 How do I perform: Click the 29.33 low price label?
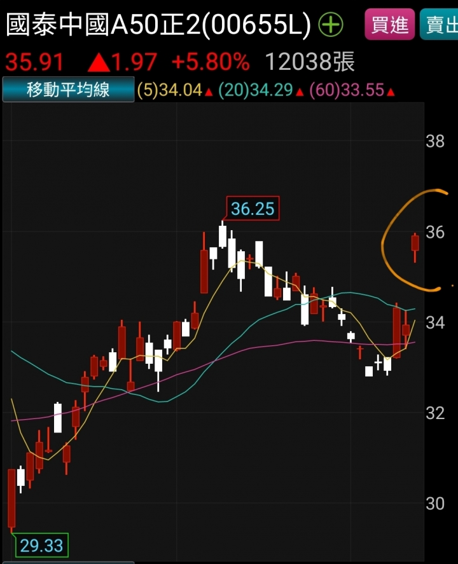click(42, 546)
